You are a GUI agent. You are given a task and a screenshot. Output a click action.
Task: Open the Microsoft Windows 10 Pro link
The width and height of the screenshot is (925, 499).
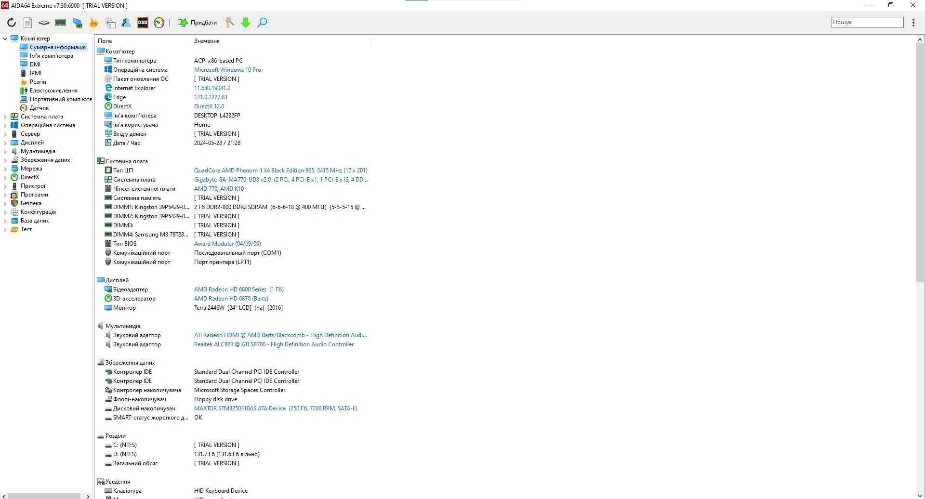[x=227, y=70]
